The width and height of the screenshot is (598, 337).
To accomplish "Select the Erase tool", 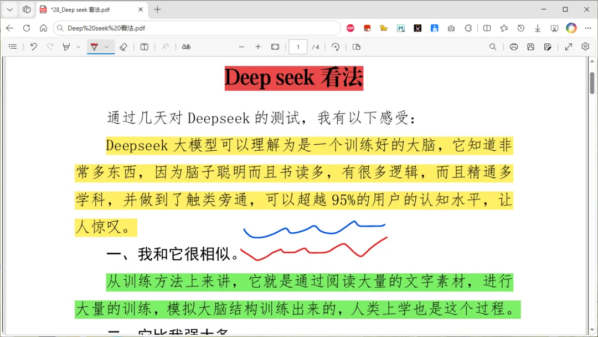I will [x=123, y=47].
